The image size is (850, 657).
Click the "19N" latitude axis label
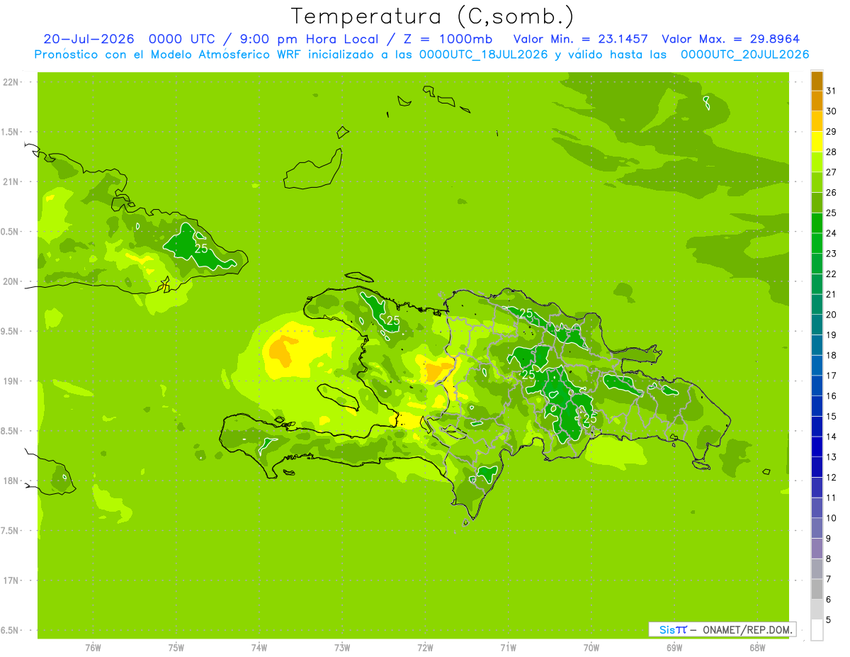[x=12, y=381]
